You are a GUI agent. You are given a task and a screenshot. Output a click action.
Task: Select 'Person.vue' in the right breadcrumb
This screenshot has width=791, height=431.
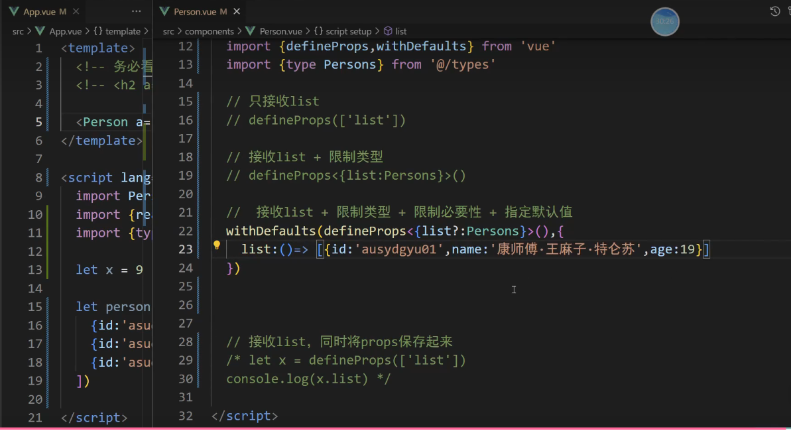[x=280, y=31]
